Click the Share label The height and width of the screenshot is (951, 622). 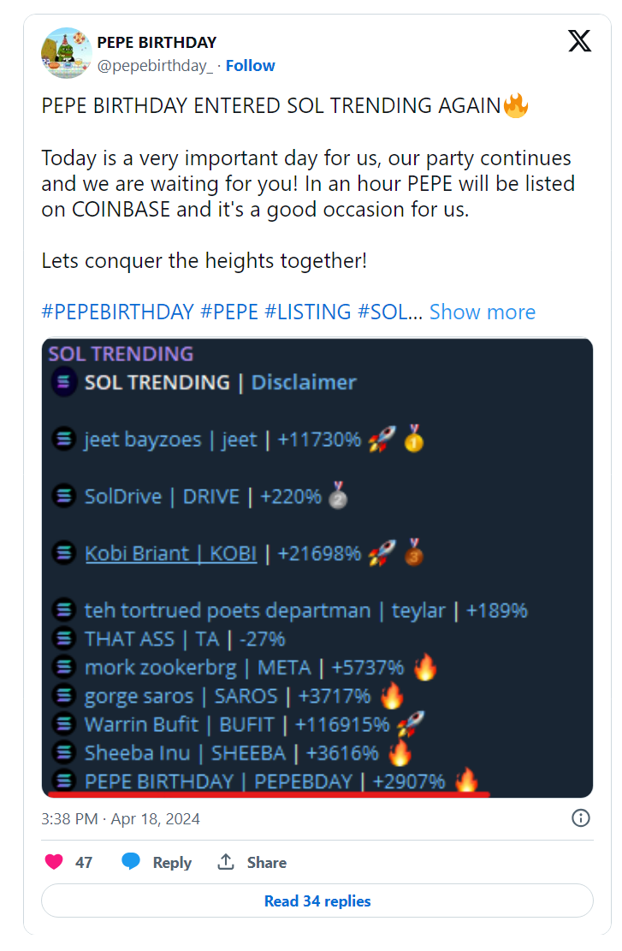[266, 862]
